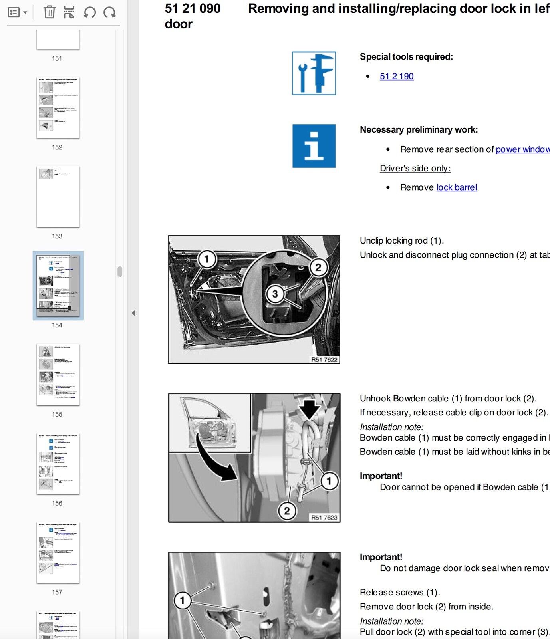Select page 153 thumbnail

tap(58, 197)
